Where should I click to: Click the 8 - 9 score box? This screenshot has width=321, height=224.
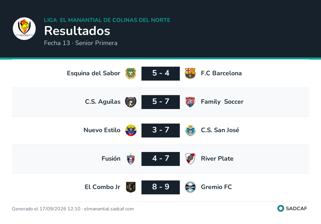(x=160, y=187)
